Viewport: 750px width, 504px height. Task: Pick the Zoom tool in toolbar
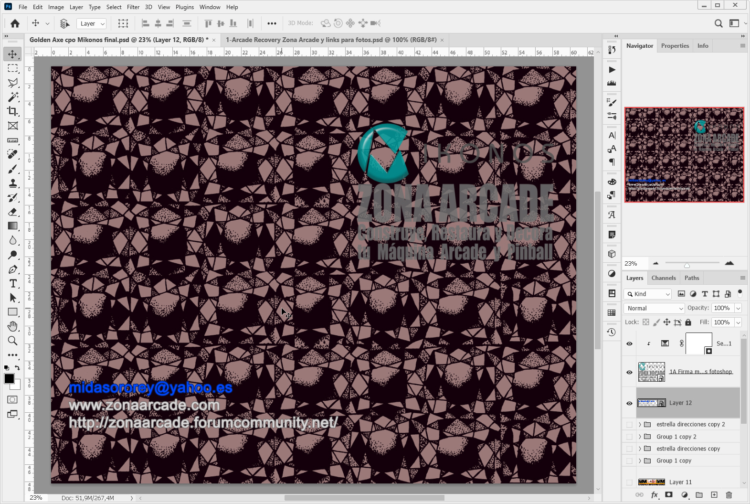point(13,341)
